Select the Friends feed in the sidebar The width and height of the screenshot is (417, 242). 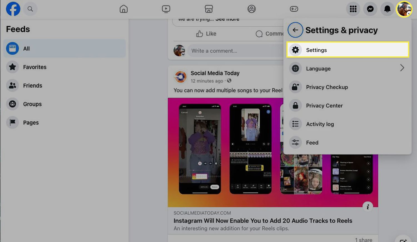coord(33,85)
